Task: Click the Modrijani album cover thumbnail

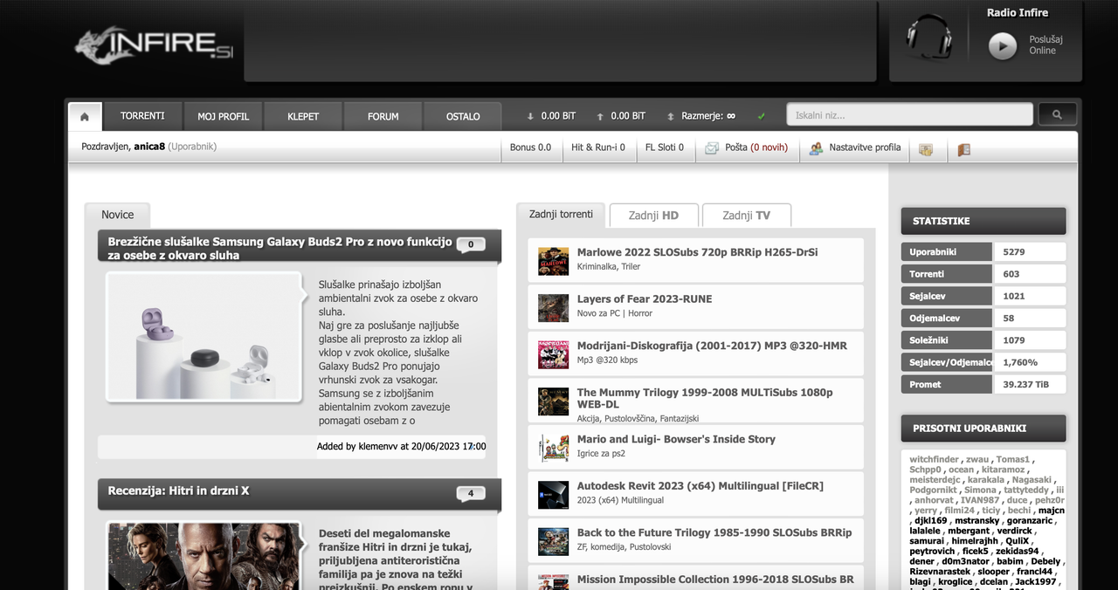Action: 553,354
